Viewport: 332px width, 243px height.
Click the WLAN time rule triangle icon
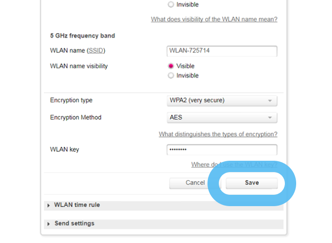[x=49, y=206]
